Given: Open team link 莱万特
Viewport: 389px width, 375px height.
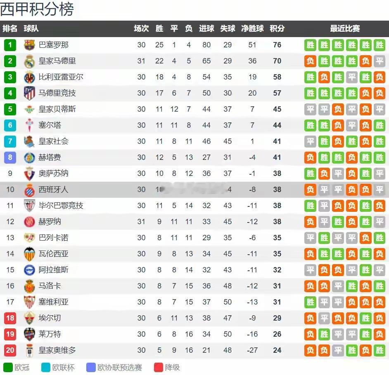Looking at the screenshot, I should point(50,334).
